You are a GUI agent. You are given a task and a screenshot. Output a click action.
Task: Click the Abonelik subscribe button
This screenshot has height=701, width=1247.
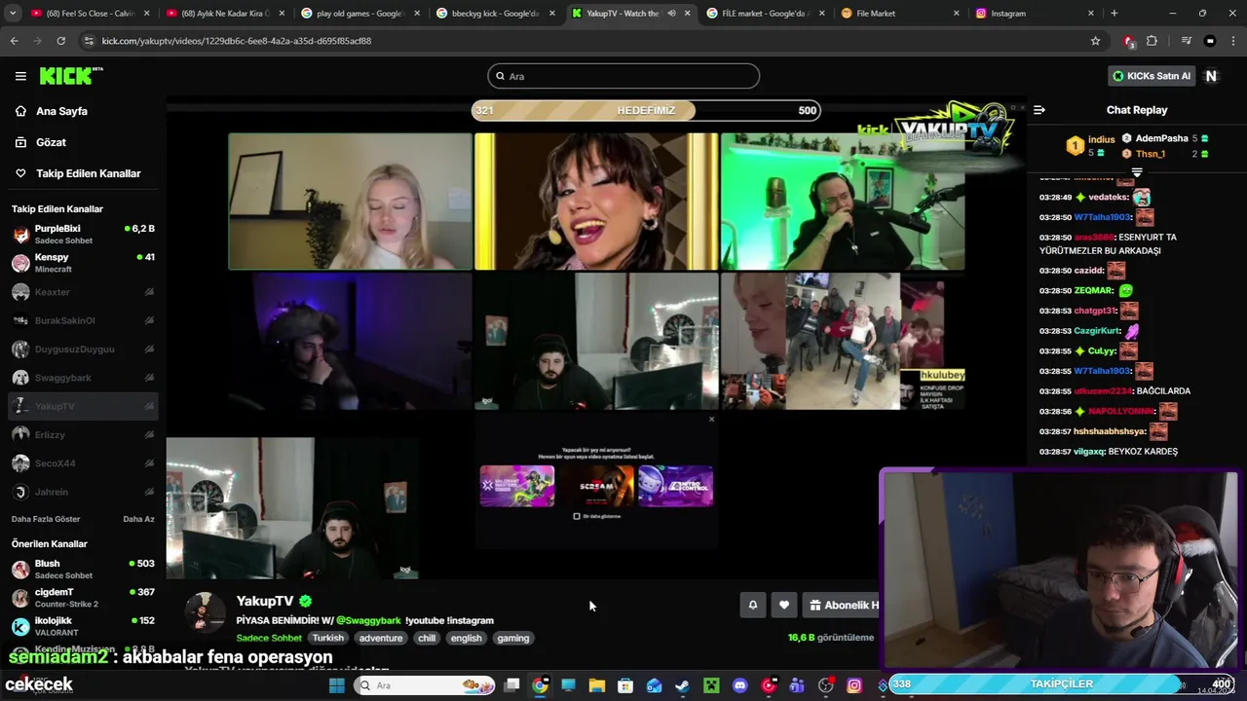tap(843, 605)
